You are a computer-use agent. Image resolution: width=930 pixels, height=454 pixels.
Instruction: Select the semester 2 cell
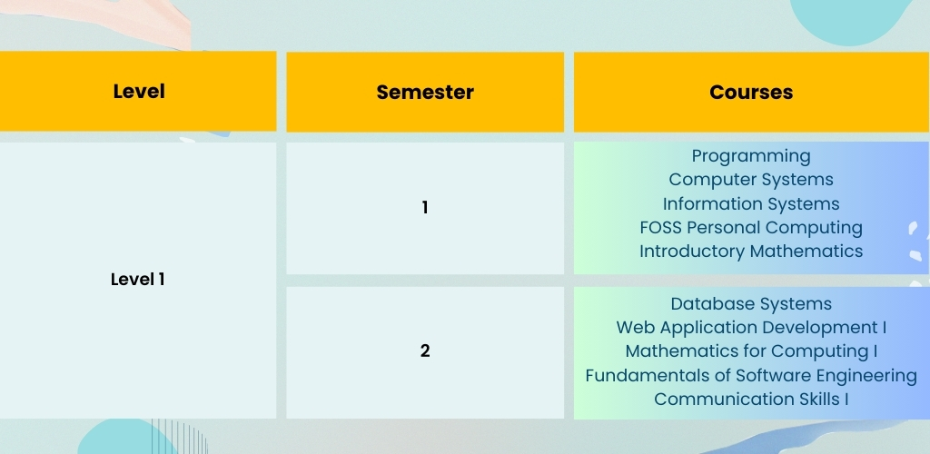point(425,352)
